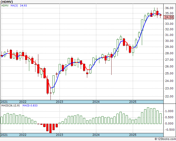Click 2024 on the MACD time axis
This screenshot has height=141, width=176.
pyautogui.click(x=96, y=135)
